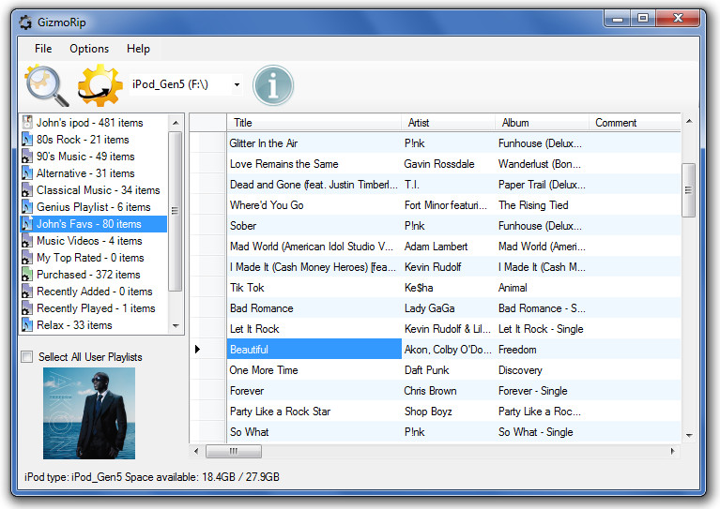Click the Classical Music playlist icon
Viewport: 720px width, 509px height.
[x=27, y=190]
